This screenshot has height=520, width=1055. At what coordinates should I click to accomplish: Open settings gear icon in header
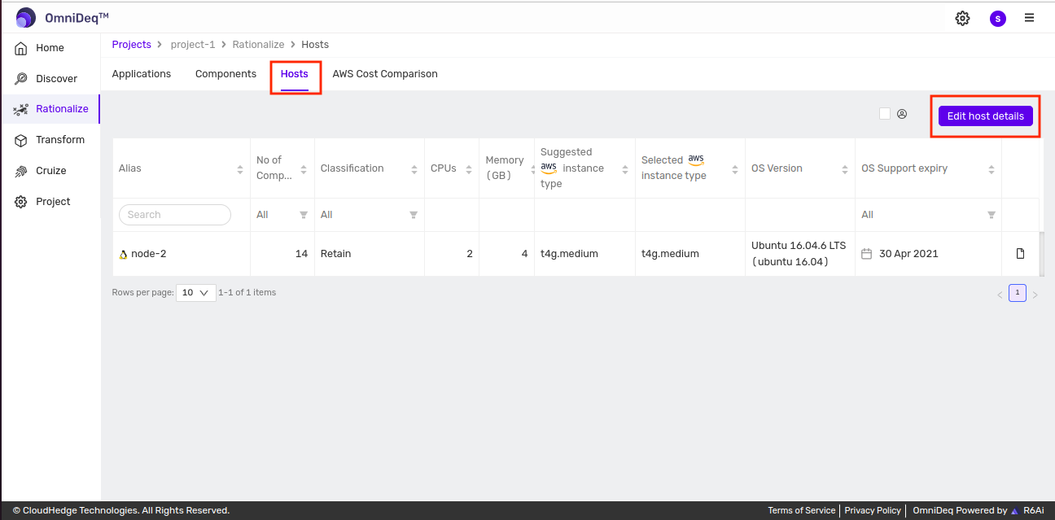962,18
